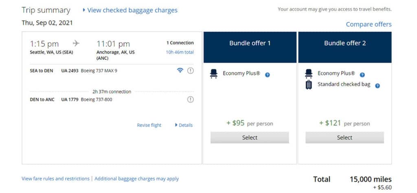Click info alert icon for UA 2493
Image resolution: width=417 pixels, height=193 pixels.
(191, 71)
